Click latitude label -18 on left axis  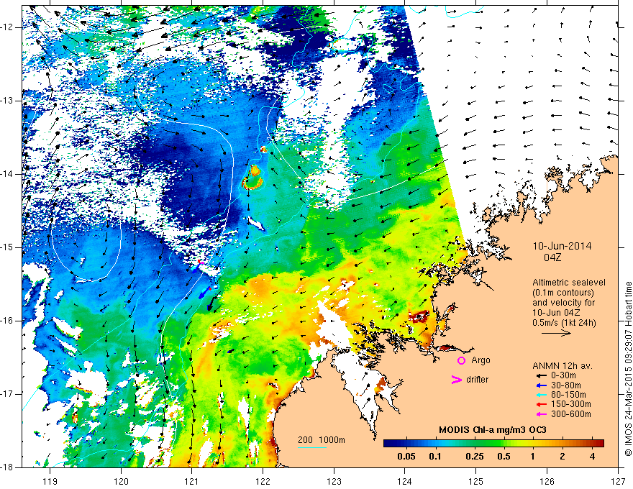tap(7, 467)
